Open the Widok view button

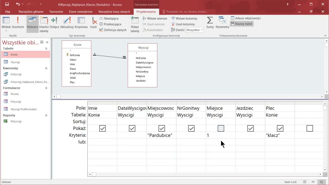(6, 24)
